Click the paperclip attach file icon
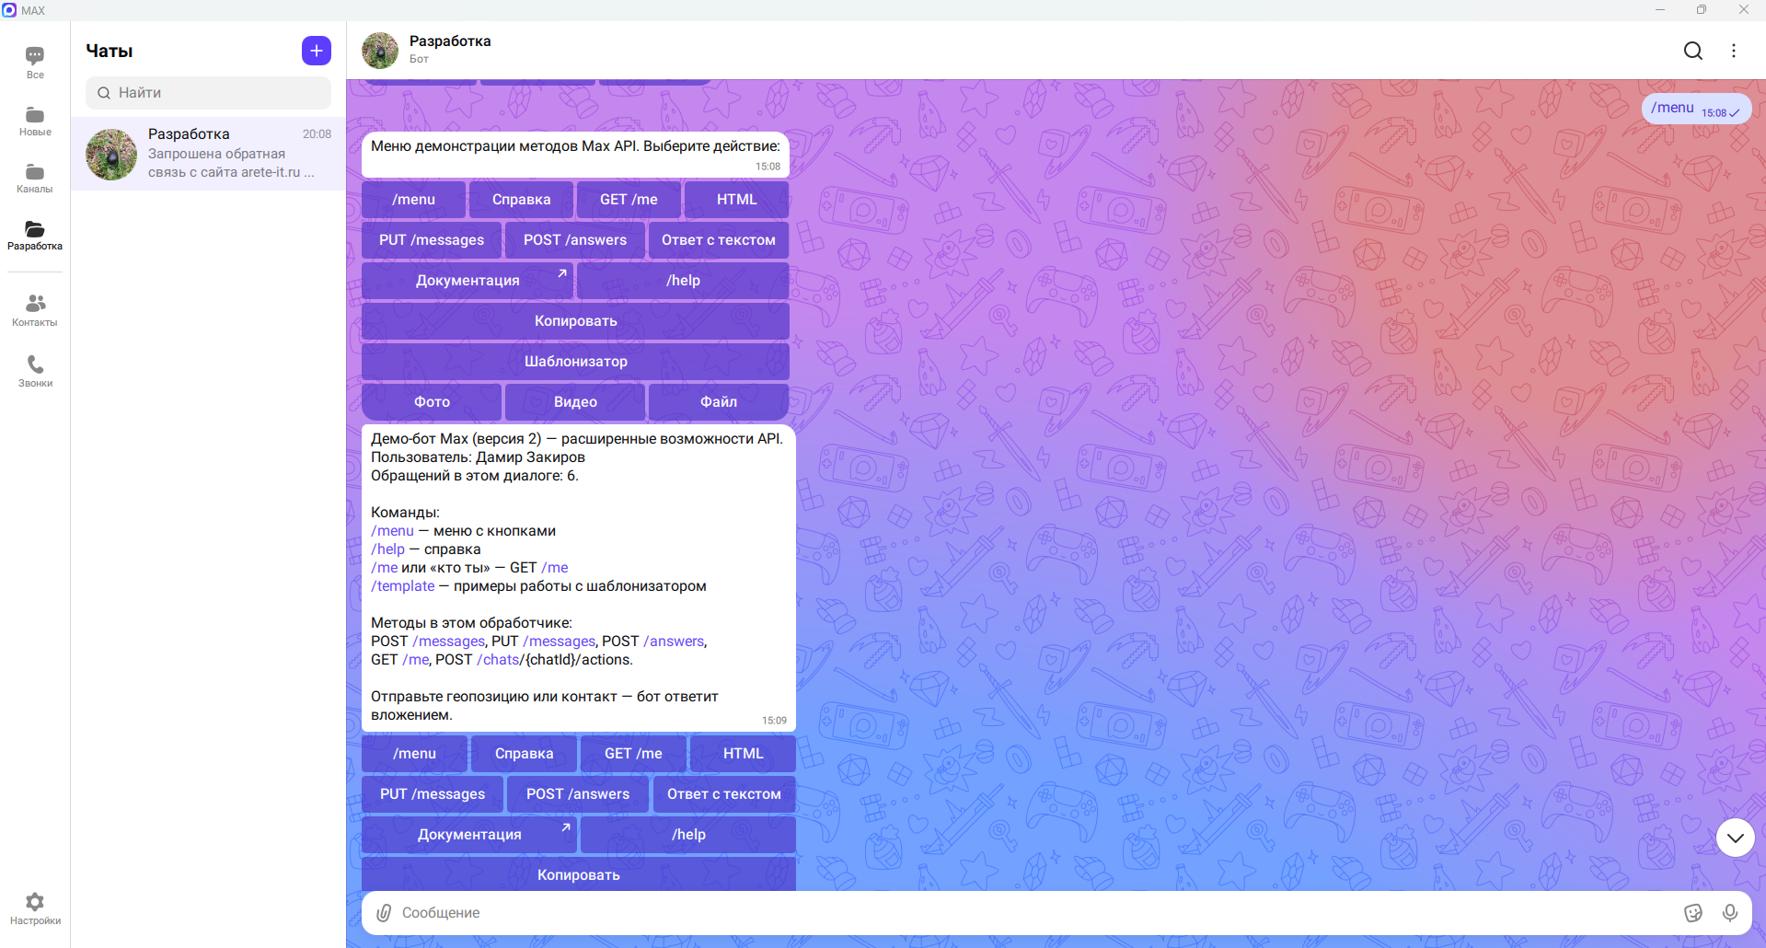 point(384,912)
